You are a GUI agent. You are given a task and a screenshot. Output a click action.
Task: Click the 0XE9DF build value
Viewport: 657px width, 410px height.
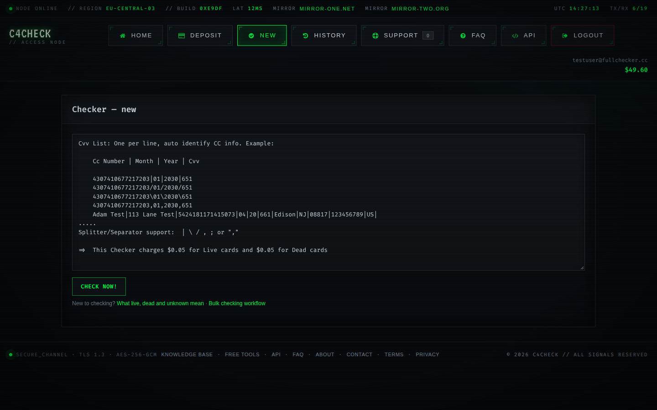(211, 9)
